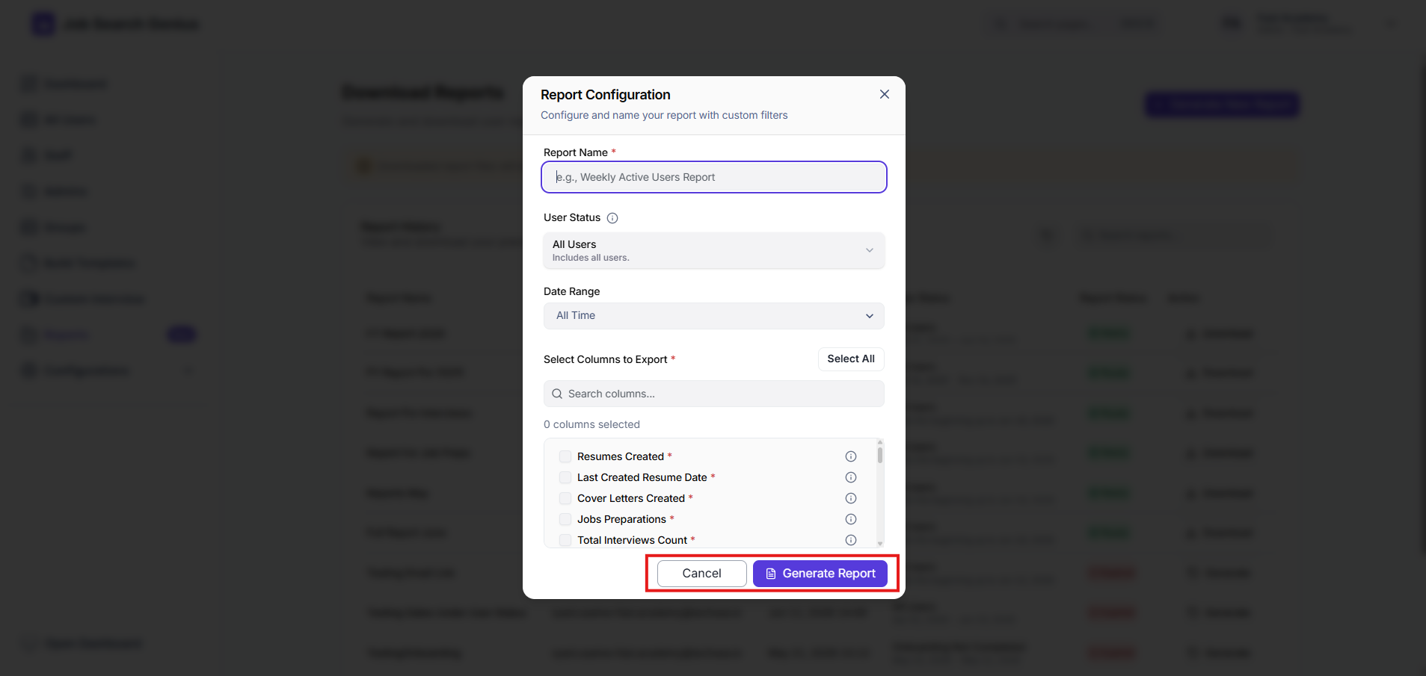
Task: Click info icon beside Jobs Preparations
Action: (851, 519)
